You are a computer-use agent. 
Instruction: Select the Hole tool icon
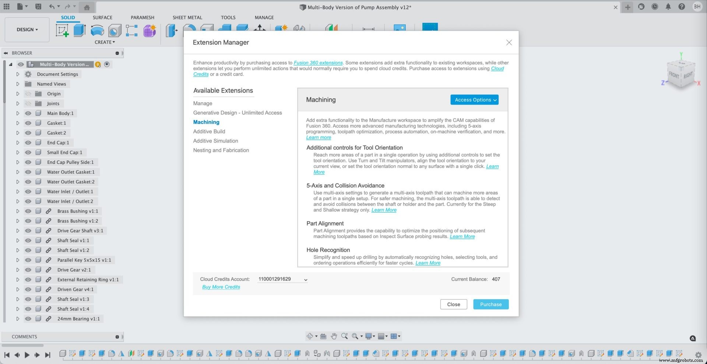click(115, 31)
